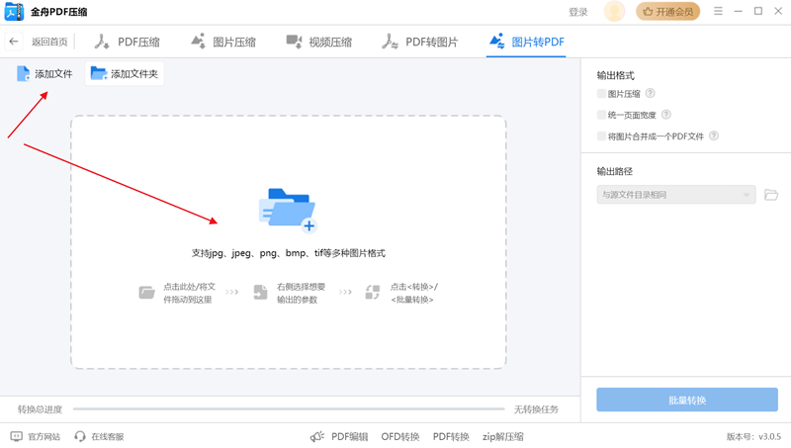
Task: Enable the 图片压缩 checkbox
Action: pos(601,93)
